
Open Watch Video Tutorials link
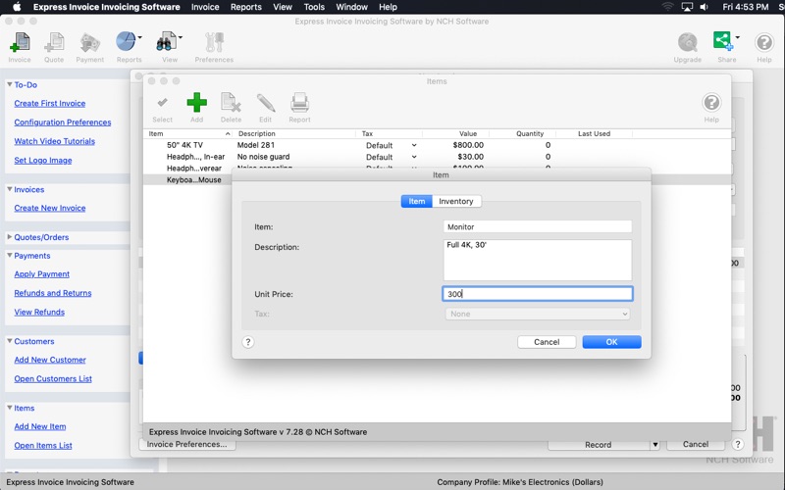[55, 141]
